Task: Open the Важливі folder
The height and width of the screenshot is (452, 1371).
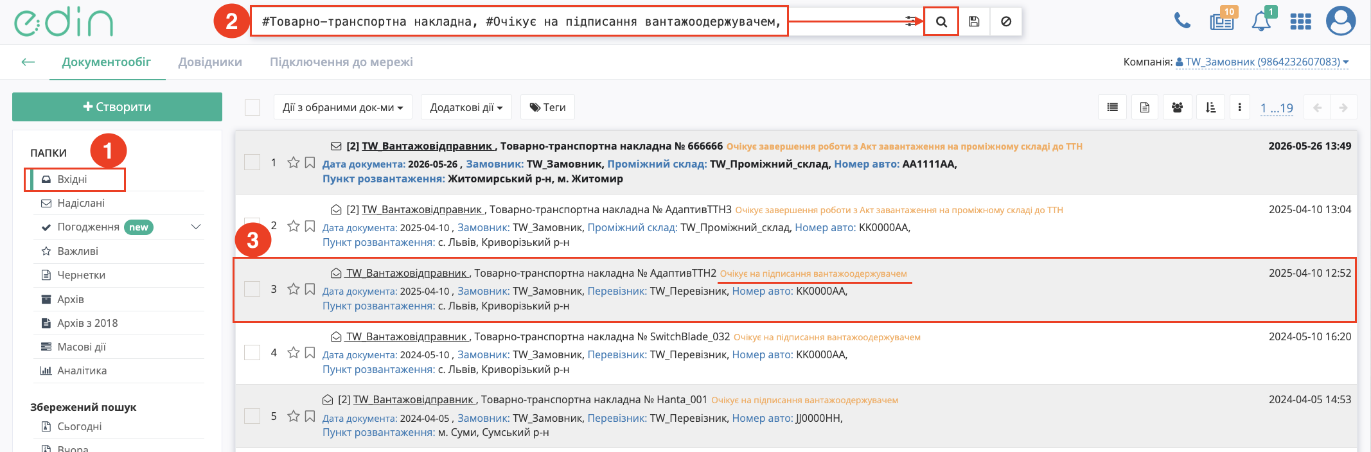Action: click(x=78, y=251)
